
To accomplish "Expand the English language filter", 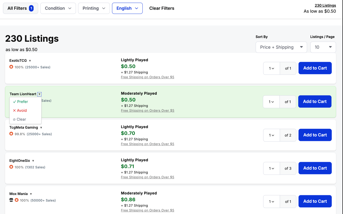I will (127, 8).
